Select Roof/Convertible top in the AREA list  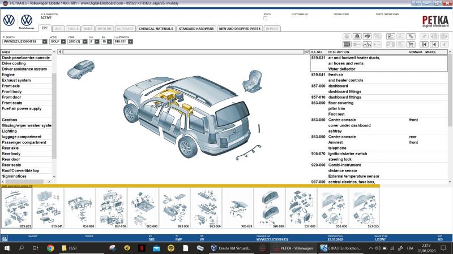[26, 171]
